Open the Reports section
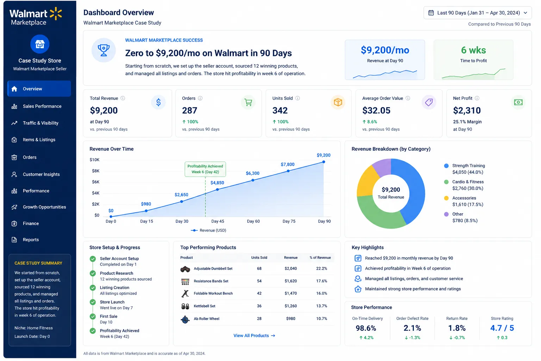This screenshot has width=541, height=361. click(x=39, y=240)
